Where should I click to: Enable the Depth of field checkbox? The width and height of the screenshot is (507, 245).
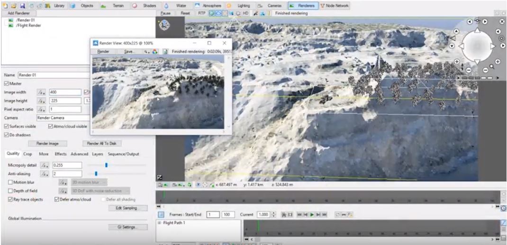[x=10, y=191]
